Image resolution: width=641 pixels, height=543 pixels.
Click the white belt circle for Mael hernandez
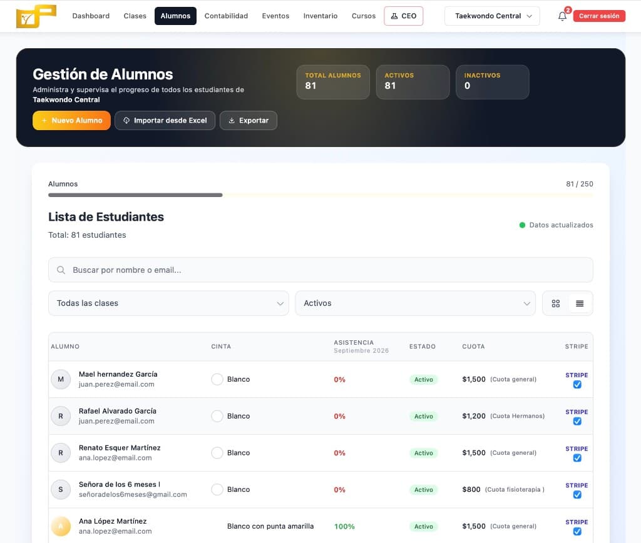[x=217, y=379]
